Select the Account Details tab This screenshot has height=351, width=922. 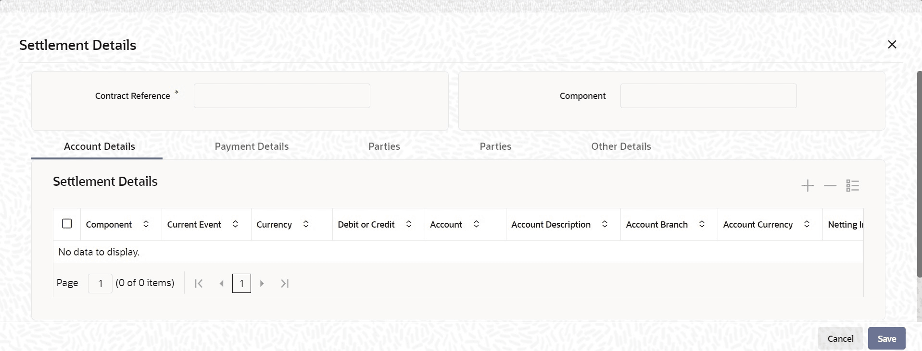(100, 146)
